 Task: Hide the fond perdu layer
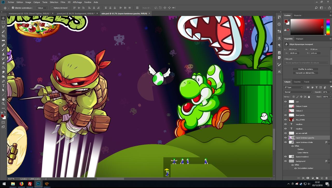coord(286,115)
